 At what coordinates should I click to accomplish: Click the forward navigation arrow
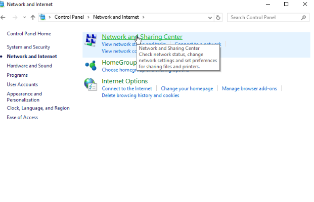(15, 17)
